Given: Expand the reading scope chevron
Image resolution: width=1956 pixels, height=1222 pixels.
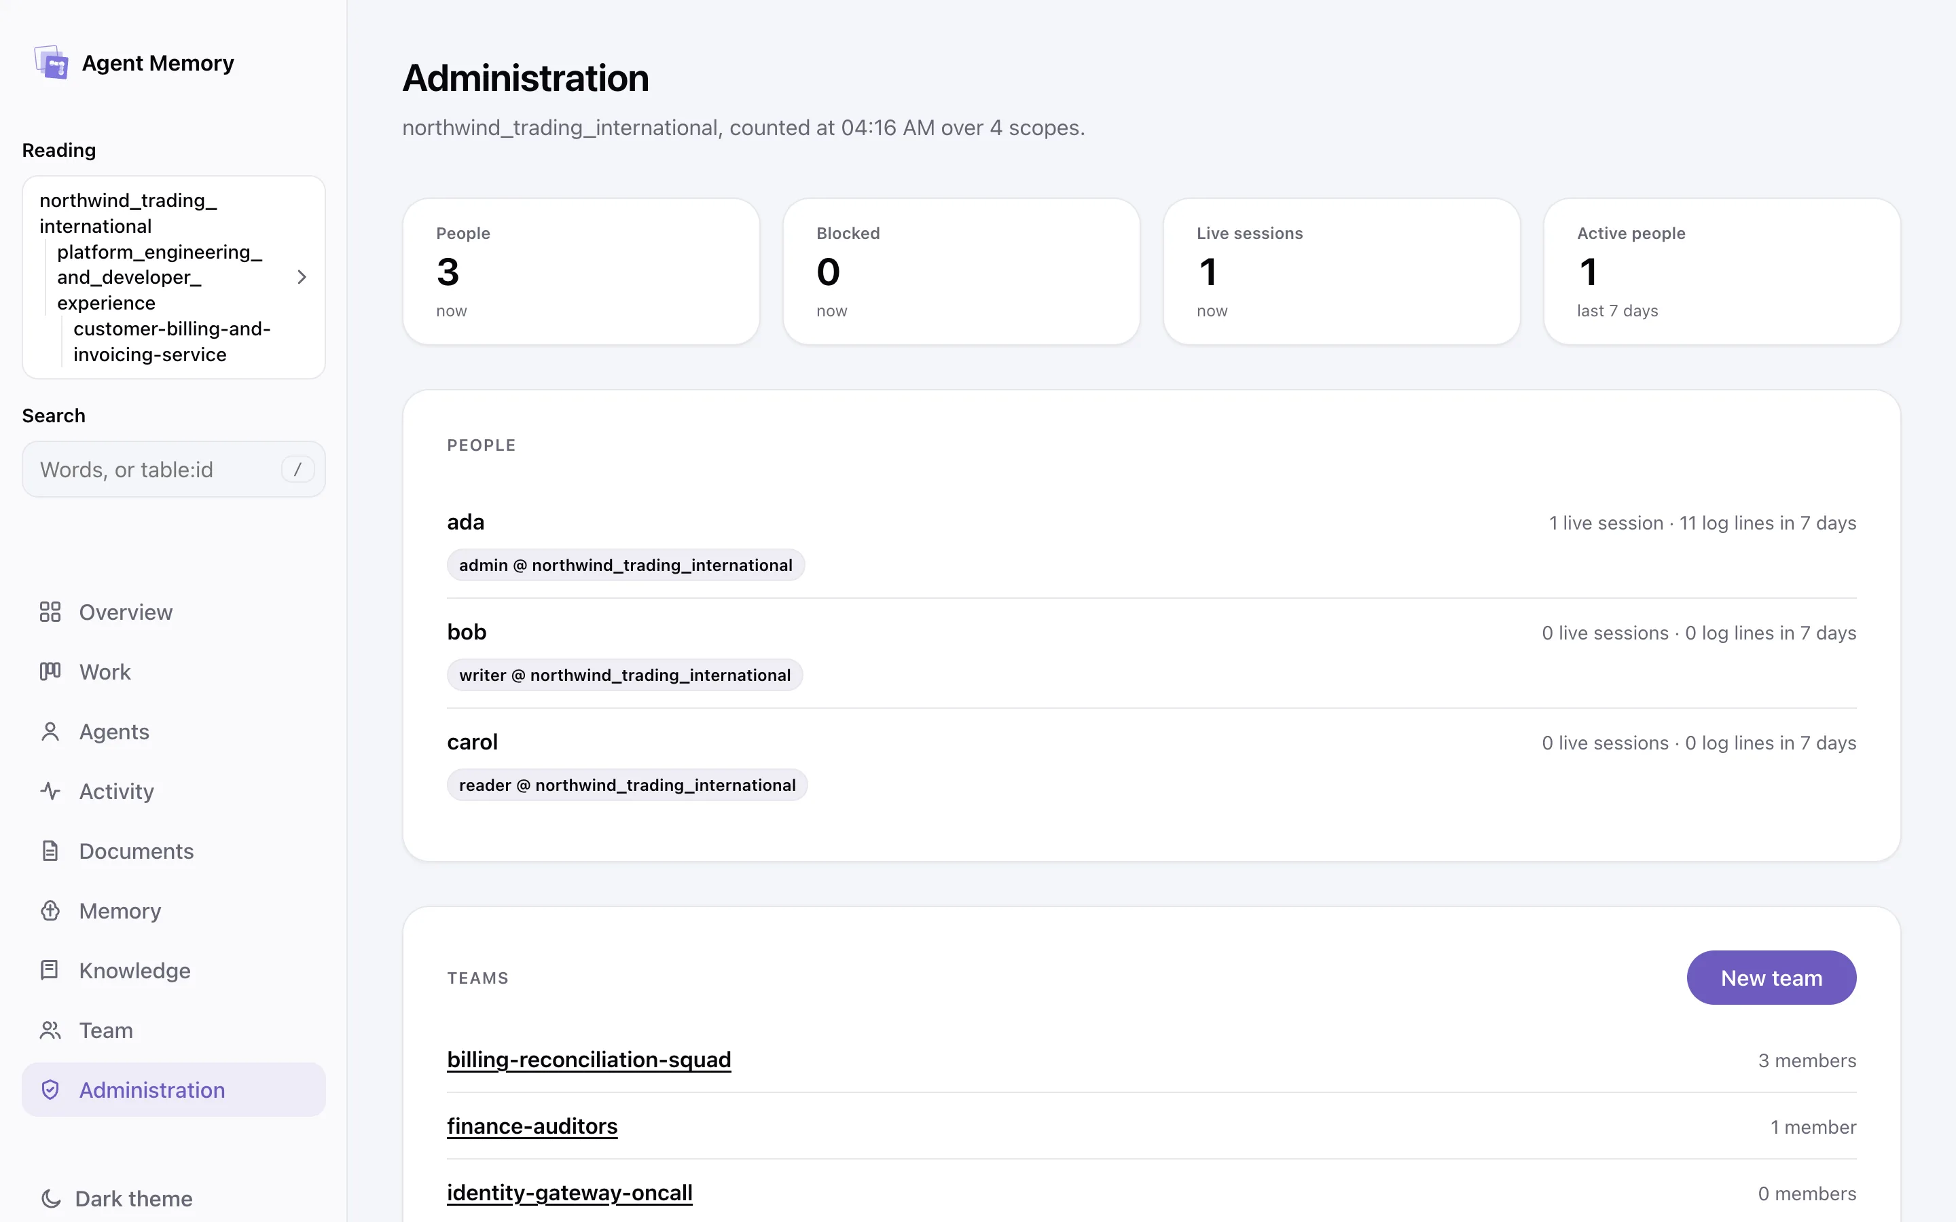Looking at the screenshot, I should point(302,277).
